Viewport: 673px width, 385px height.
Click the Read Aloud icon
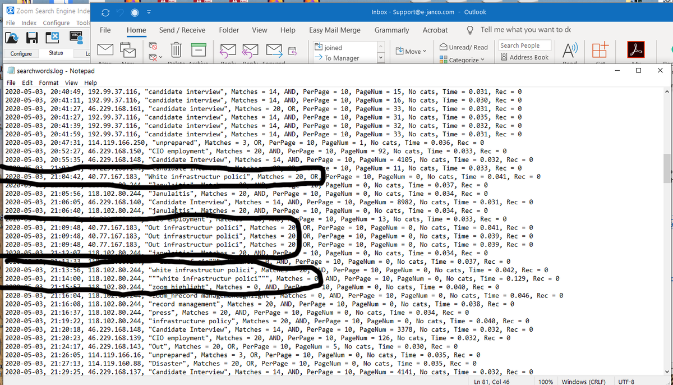570,51
